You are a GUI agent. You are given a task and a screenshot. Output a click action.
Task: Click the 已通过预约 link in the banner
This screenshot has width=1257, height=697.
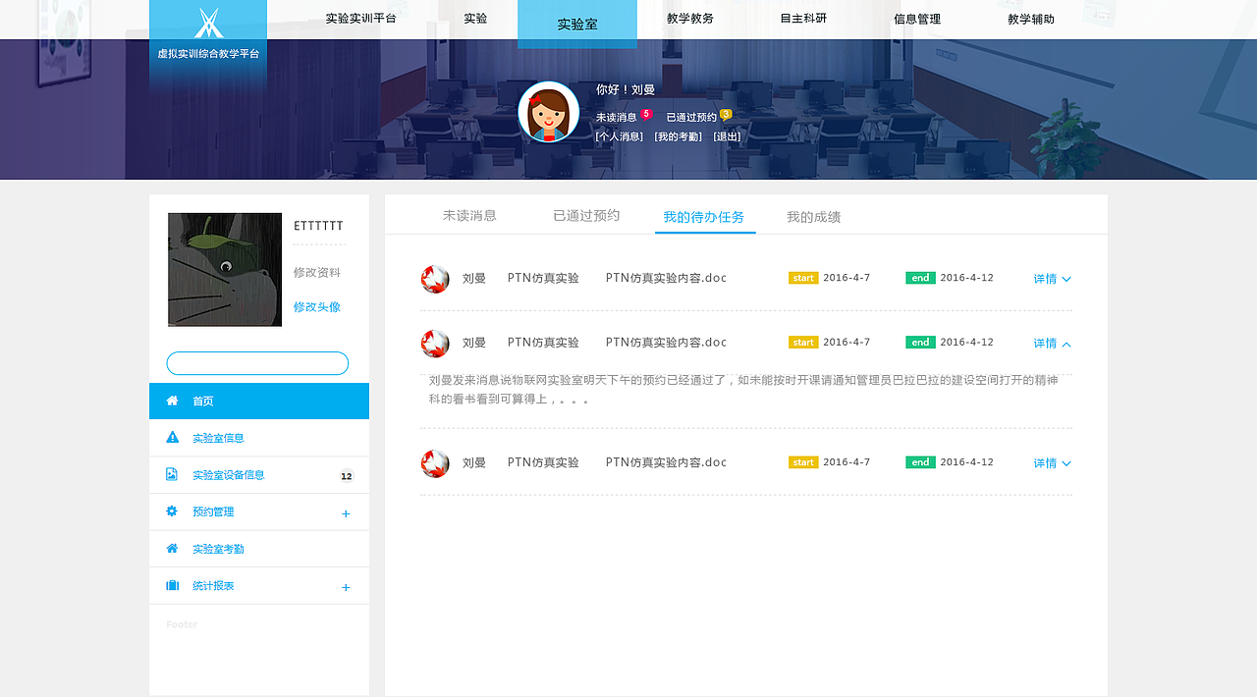pos(691,118)
